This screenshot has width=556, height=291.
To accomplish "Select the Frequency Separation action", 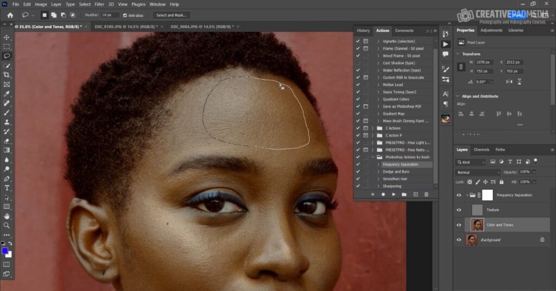I will click(x=400, y=164).
